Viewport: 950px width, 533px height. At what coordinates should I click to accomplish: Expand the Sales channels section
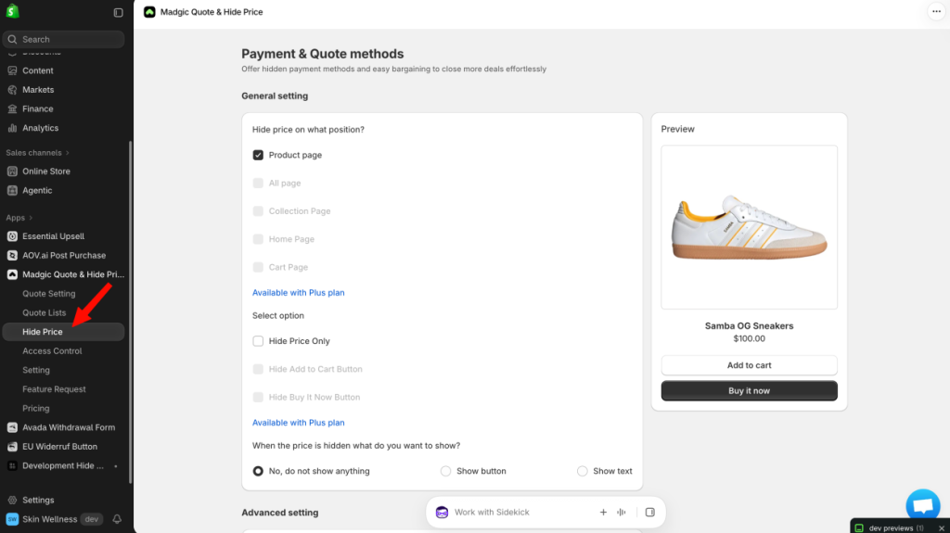[x=37, y=153]
